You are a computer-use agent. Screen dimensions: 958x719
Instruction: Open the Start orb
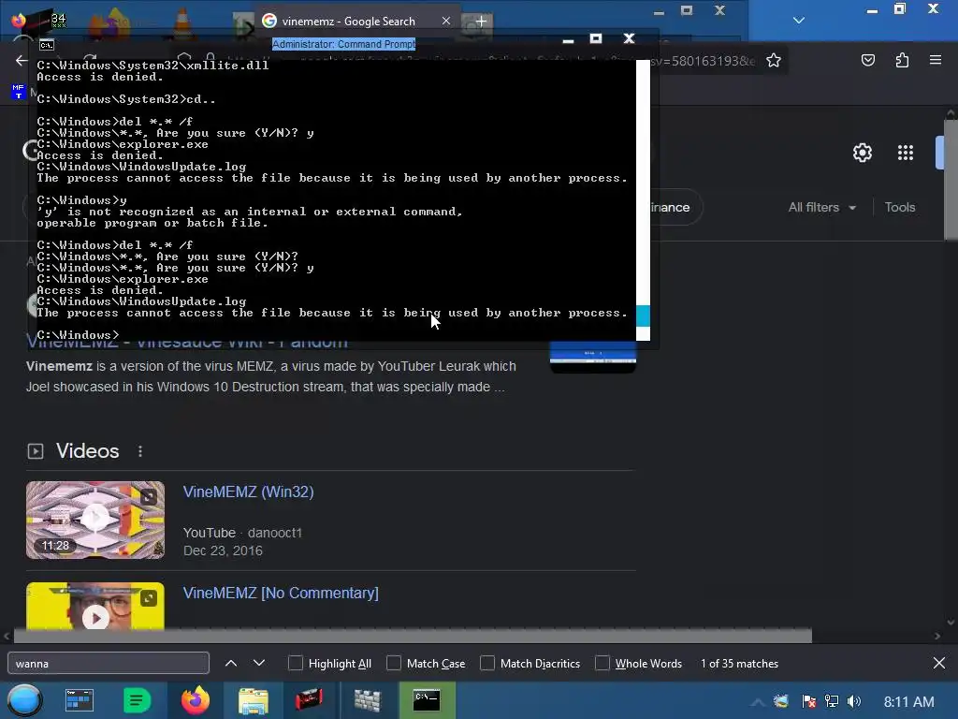(x=24, y=700)
